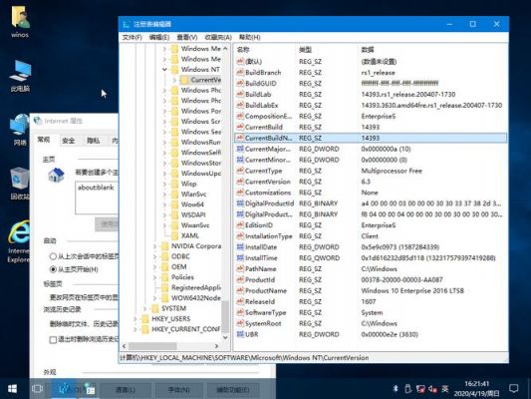Launch Internet Explorer desktop shortcut
Image resolution: width=531 pixels, height=399 pixels.
coord(19,241)
